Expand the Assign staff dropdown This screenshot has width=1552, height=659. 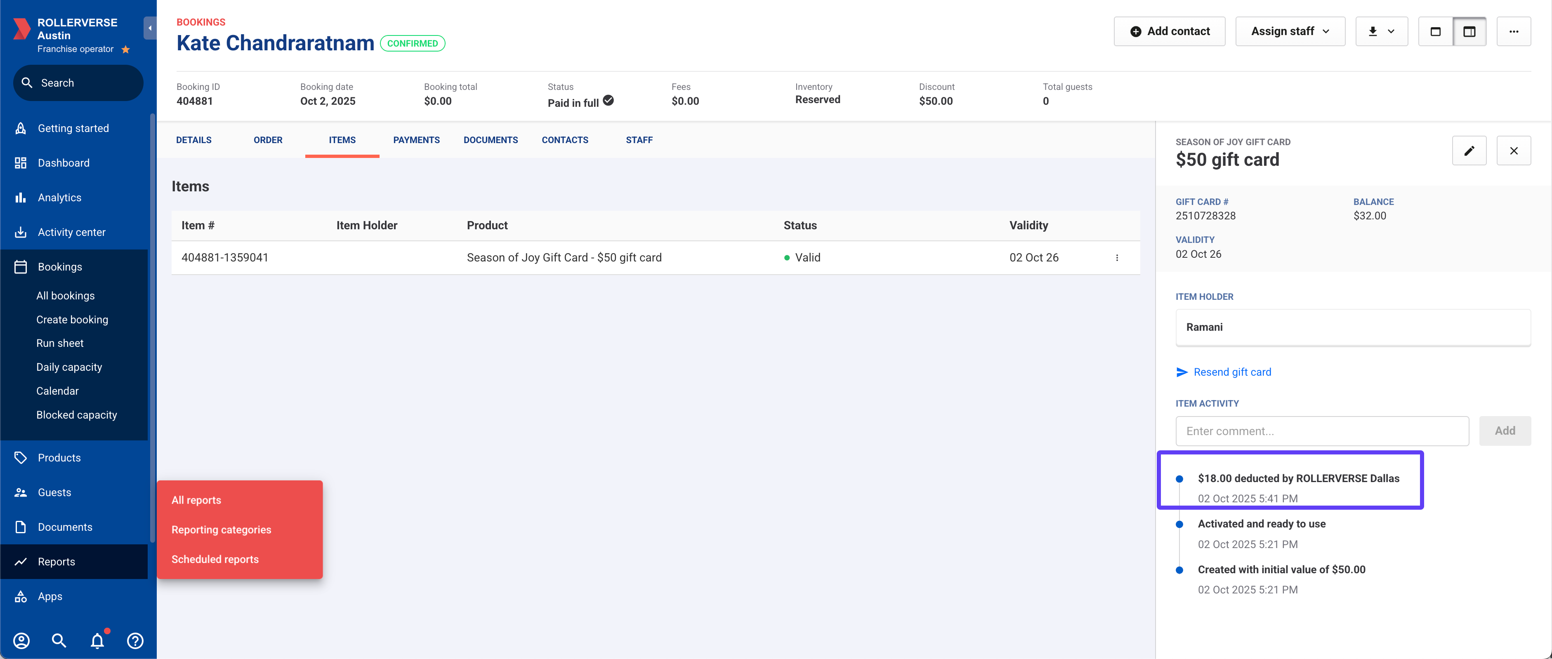[x=1290, y=31]
